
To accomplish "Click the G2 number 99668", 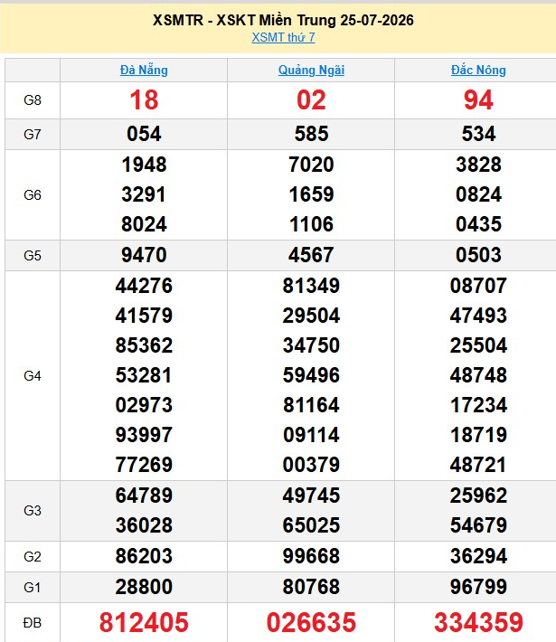I will click(x=311, y=556).
